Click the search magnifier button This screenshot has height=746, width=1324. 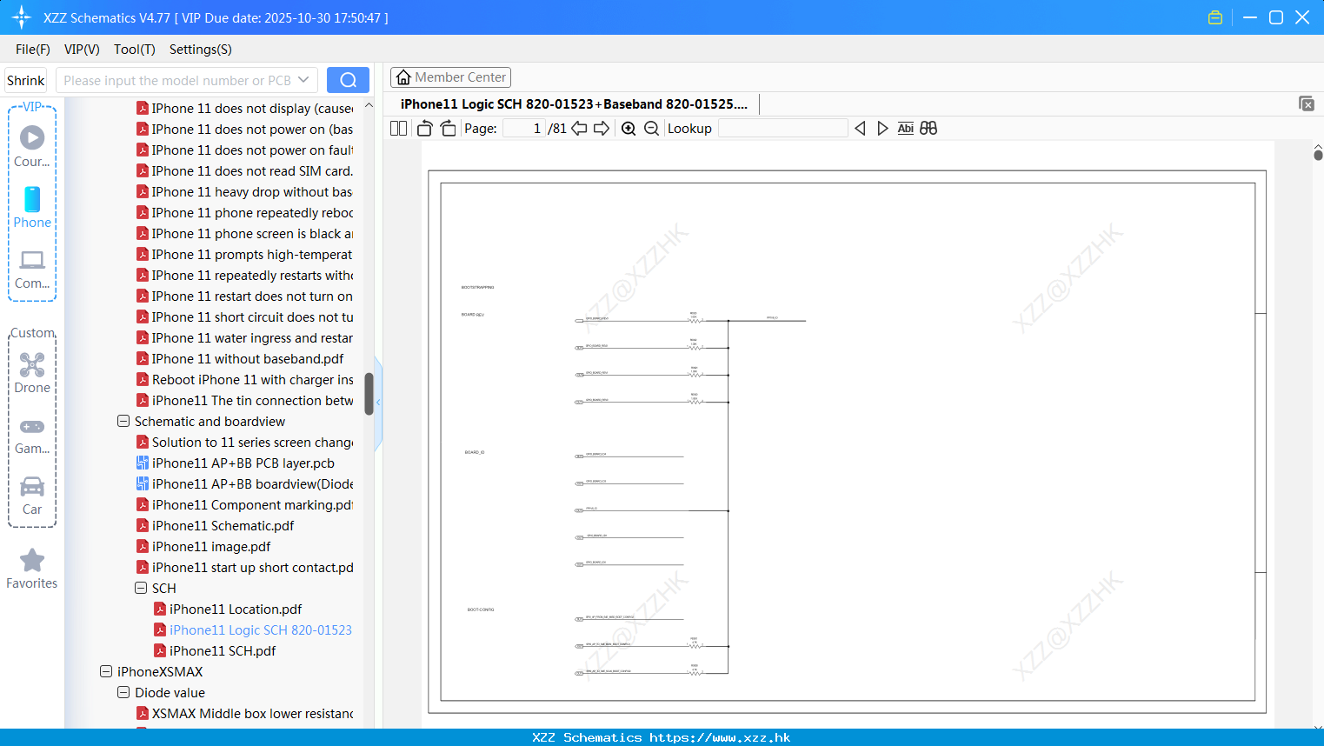348,80
